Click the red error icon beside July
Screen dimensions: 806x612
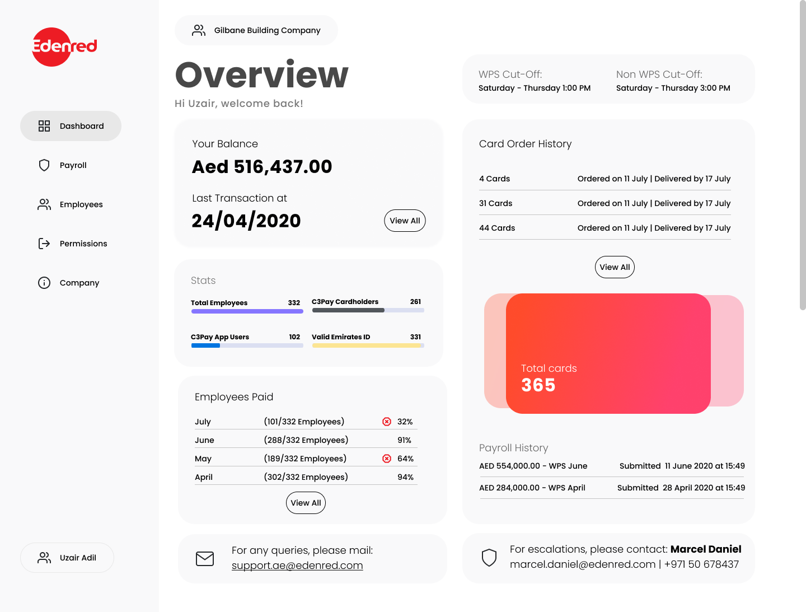pos(387,422)
